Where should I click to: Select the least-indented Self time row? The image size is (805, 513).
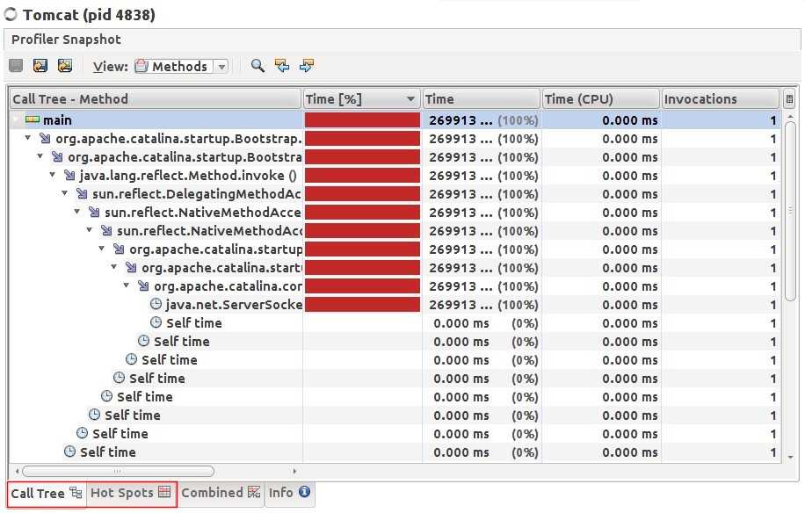coord(395,452)
